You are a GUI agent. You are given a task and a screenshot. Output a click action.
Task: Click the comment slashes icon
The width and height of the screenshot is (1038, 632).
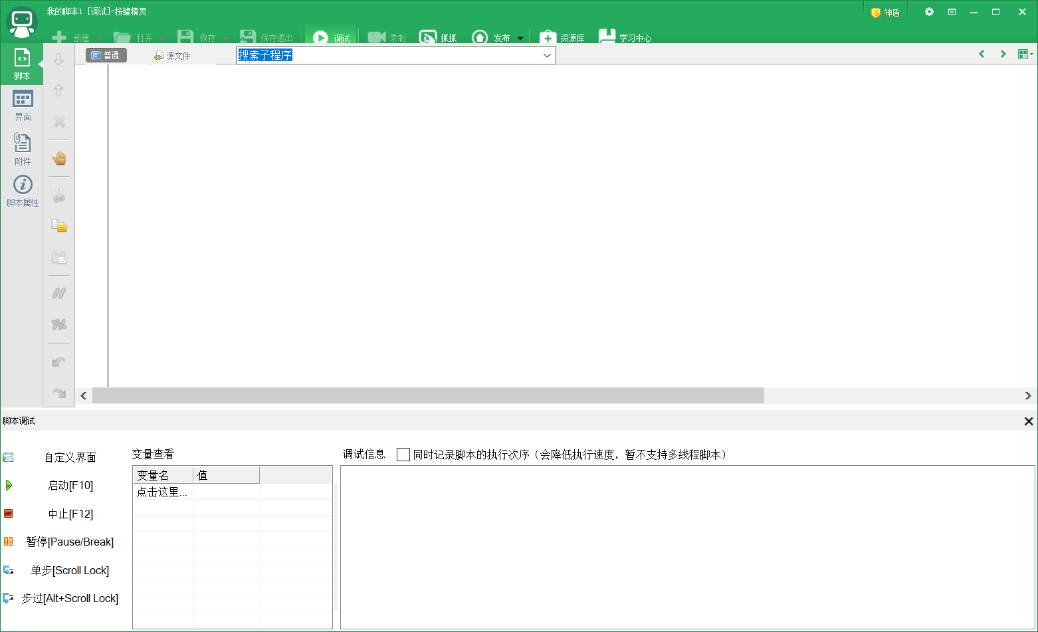click(59, 293)
